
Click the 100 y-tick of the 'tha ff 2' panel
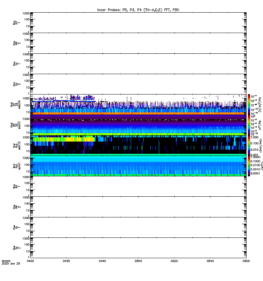pos(27,40)
